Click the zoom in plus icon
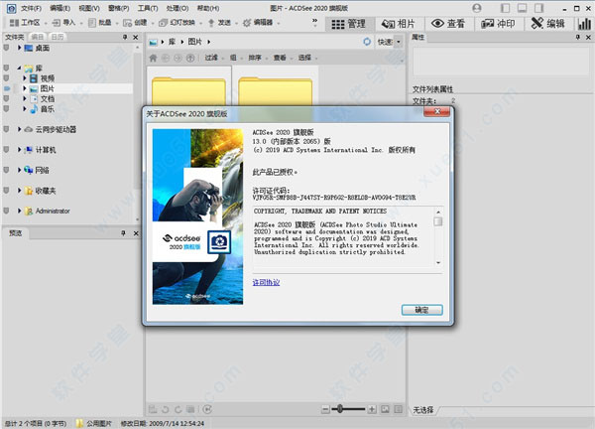The image size is (595, 429). point(372,409)
